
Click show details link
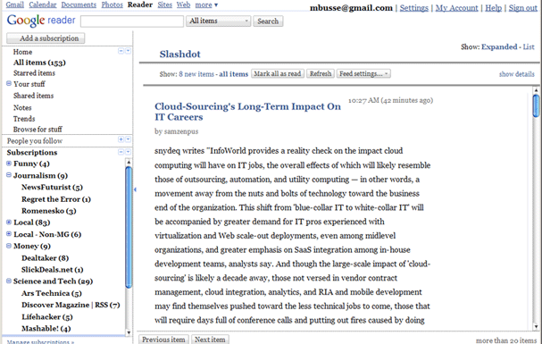click(x=516, y=74)
